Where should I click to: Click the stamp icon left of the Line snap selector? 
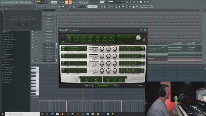[x=74, y=6]
